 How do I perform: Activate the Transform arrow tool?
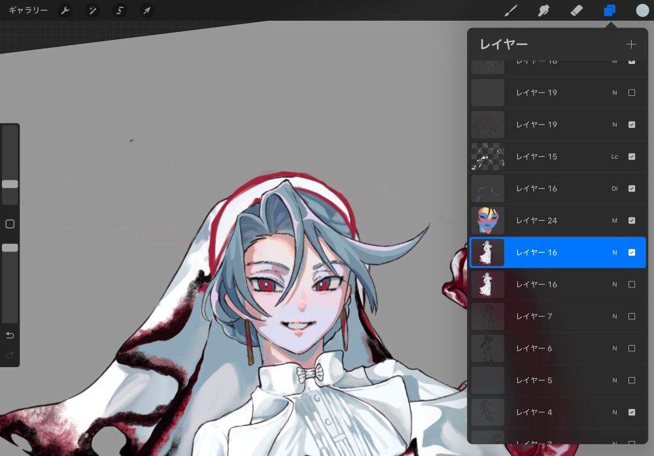pos(146,10)
